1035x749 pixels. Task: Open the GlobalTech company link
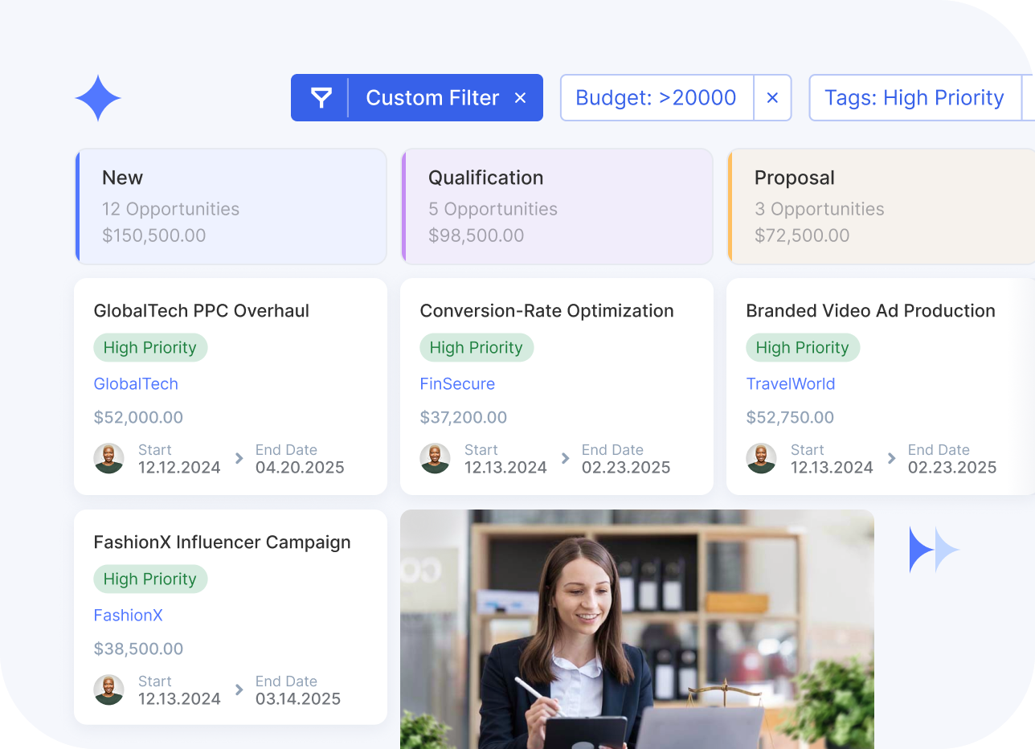tap(136, 384)
